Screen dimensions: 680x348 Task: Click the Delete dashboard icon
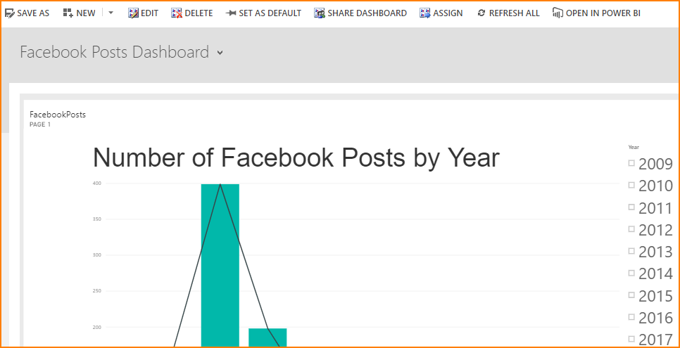[177, 13]
